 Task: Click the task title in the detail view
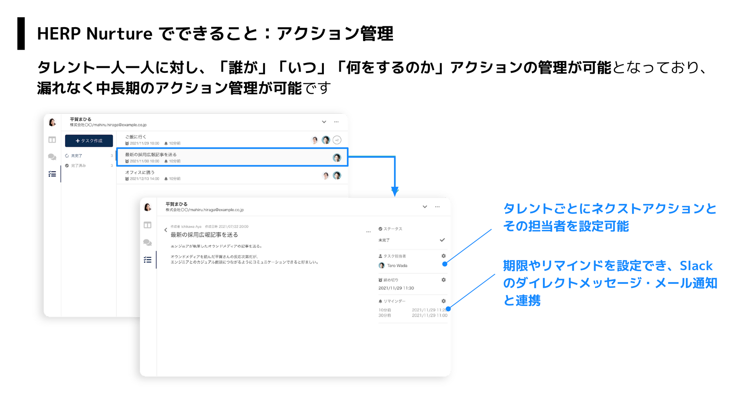204,235
